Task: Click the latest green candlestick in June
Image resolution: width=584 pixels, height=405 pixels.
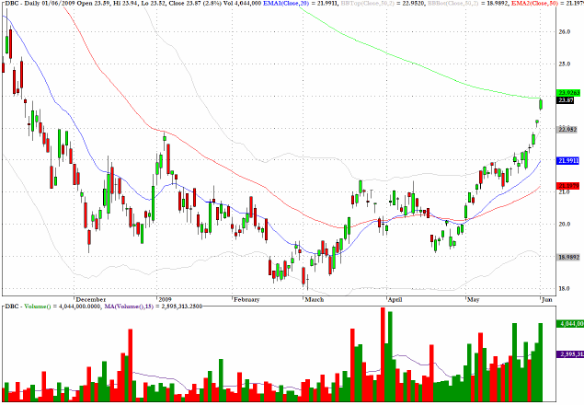Action: point(541,104)
